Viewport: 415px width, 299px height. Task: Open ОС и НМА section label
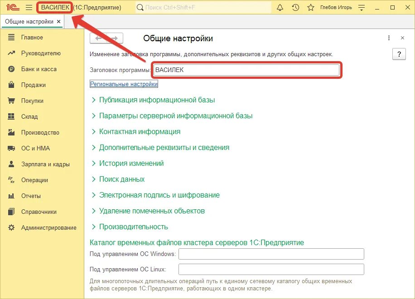pos(35,148)
